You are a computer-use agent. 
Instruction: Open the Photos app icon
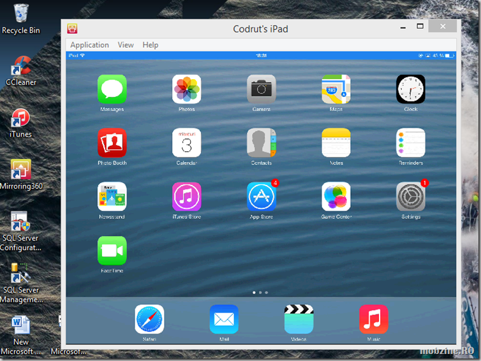point(186,89)
